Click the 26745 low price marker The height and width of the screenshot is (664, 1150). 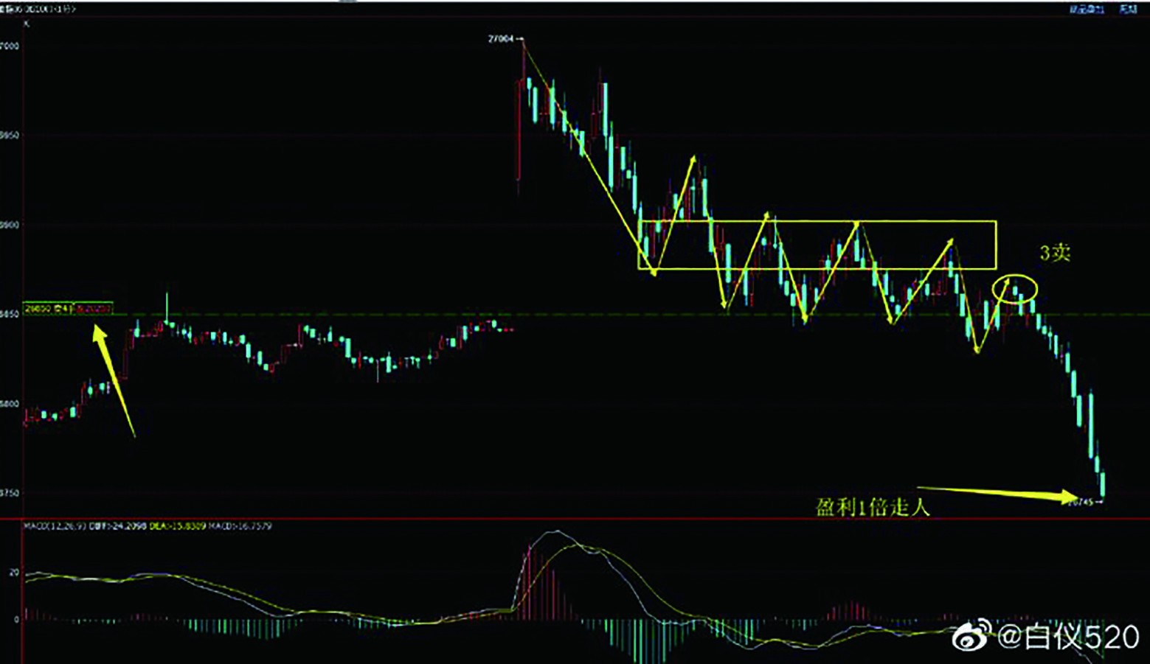(1081, 503)
